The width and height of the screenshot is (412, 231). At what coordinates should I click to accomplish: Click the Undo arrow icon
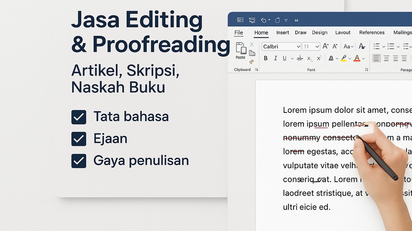click(263, 20)
